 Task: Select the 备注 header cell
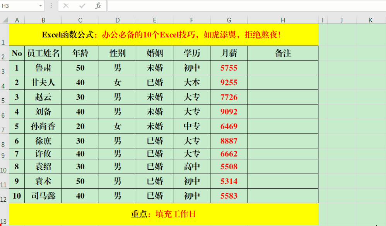coord(283,53)
